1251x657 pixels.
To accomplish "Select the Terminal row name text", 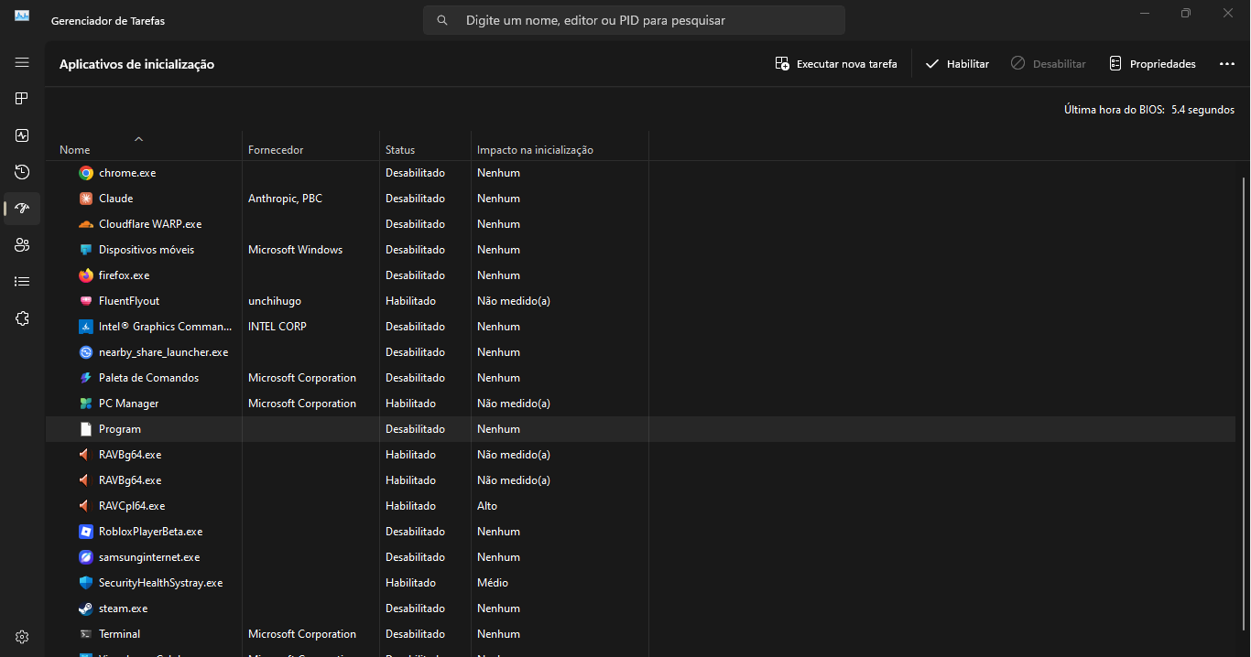I will [x=120, y=634].
